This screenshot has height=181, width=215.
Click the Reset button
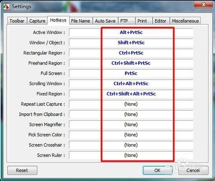point(22,170)
